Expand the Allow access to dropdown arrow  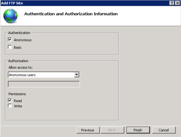click(x=77, y=75)
